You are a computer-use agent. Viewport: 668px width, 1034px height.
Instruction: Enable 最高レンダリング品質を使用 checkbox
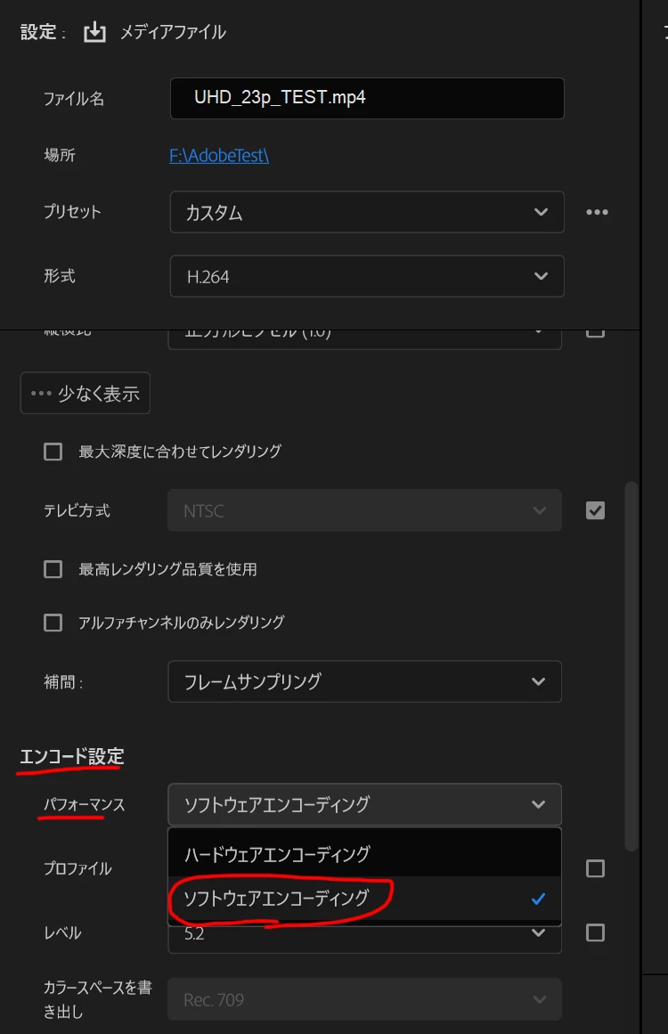pos(53,569)
